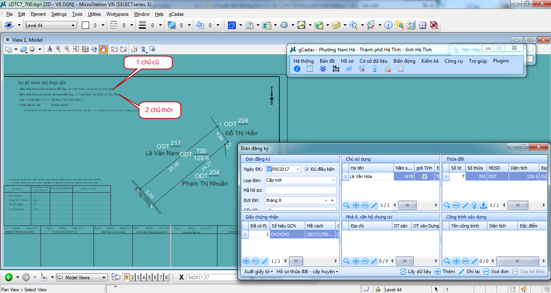The image size is (551, 293).
Task: Click the Update View paintbrush icon
Action: pyautogui.click(x=49, y=49)
